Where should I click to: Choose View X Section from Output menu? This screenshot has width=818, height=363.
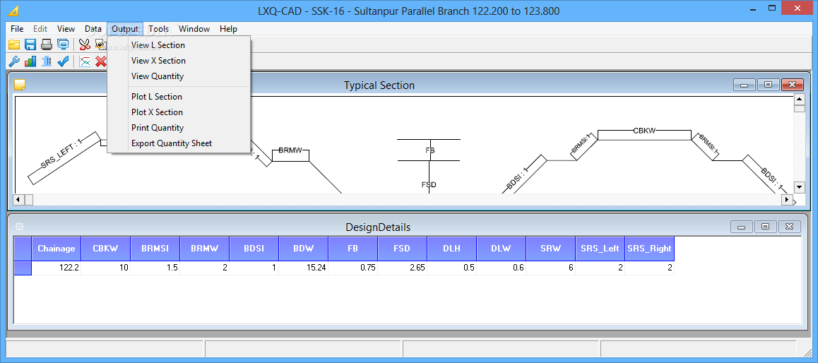point(179,61)
